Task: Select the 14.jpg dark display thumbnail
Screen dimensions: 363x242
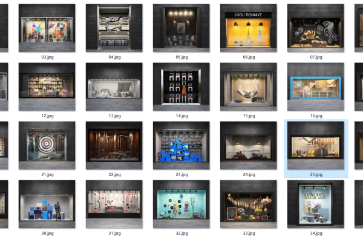Action: coord(181,87)
